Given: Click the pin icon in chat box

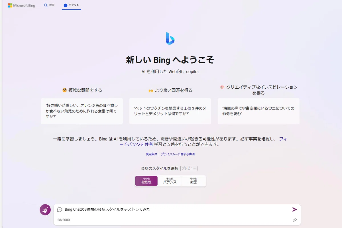Looking at the screenshot, I should (x=295, y=220).
